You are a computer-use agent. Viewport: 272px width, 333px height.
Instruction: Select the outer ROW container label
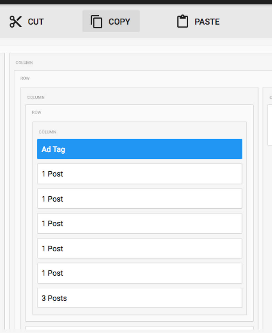(25, 78)
